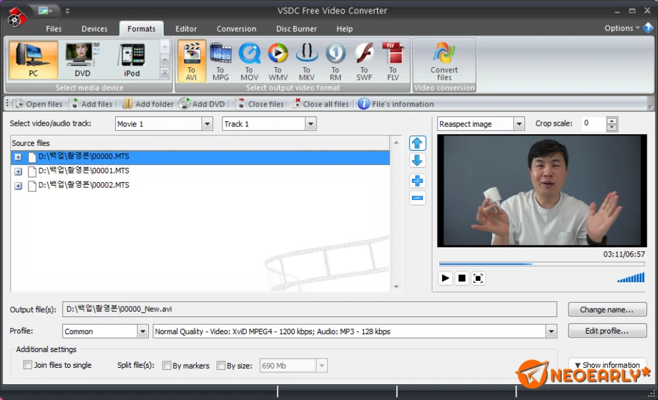Choose the To MOV output format
The width and height of the screenshot is (658, 400).
tap(249, 61)
